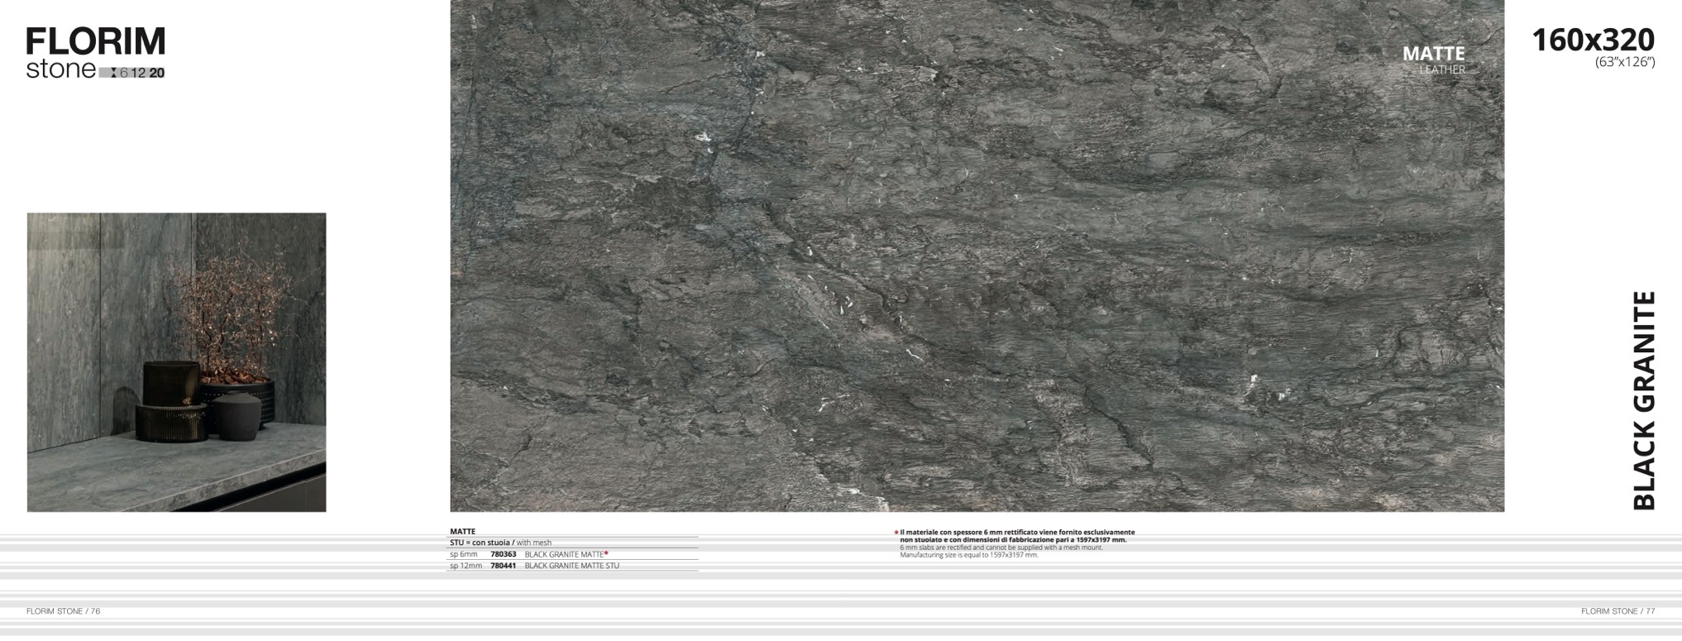
Task: Click the vertical BLACK GRANITE title
Action: (x=1644, y=400)
